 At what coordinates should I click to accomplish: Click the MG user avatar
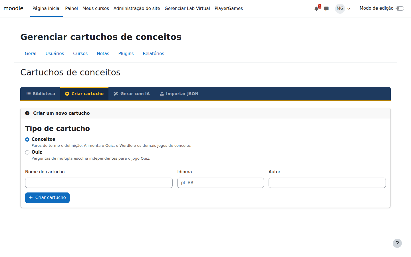click(x=340, y=9)
